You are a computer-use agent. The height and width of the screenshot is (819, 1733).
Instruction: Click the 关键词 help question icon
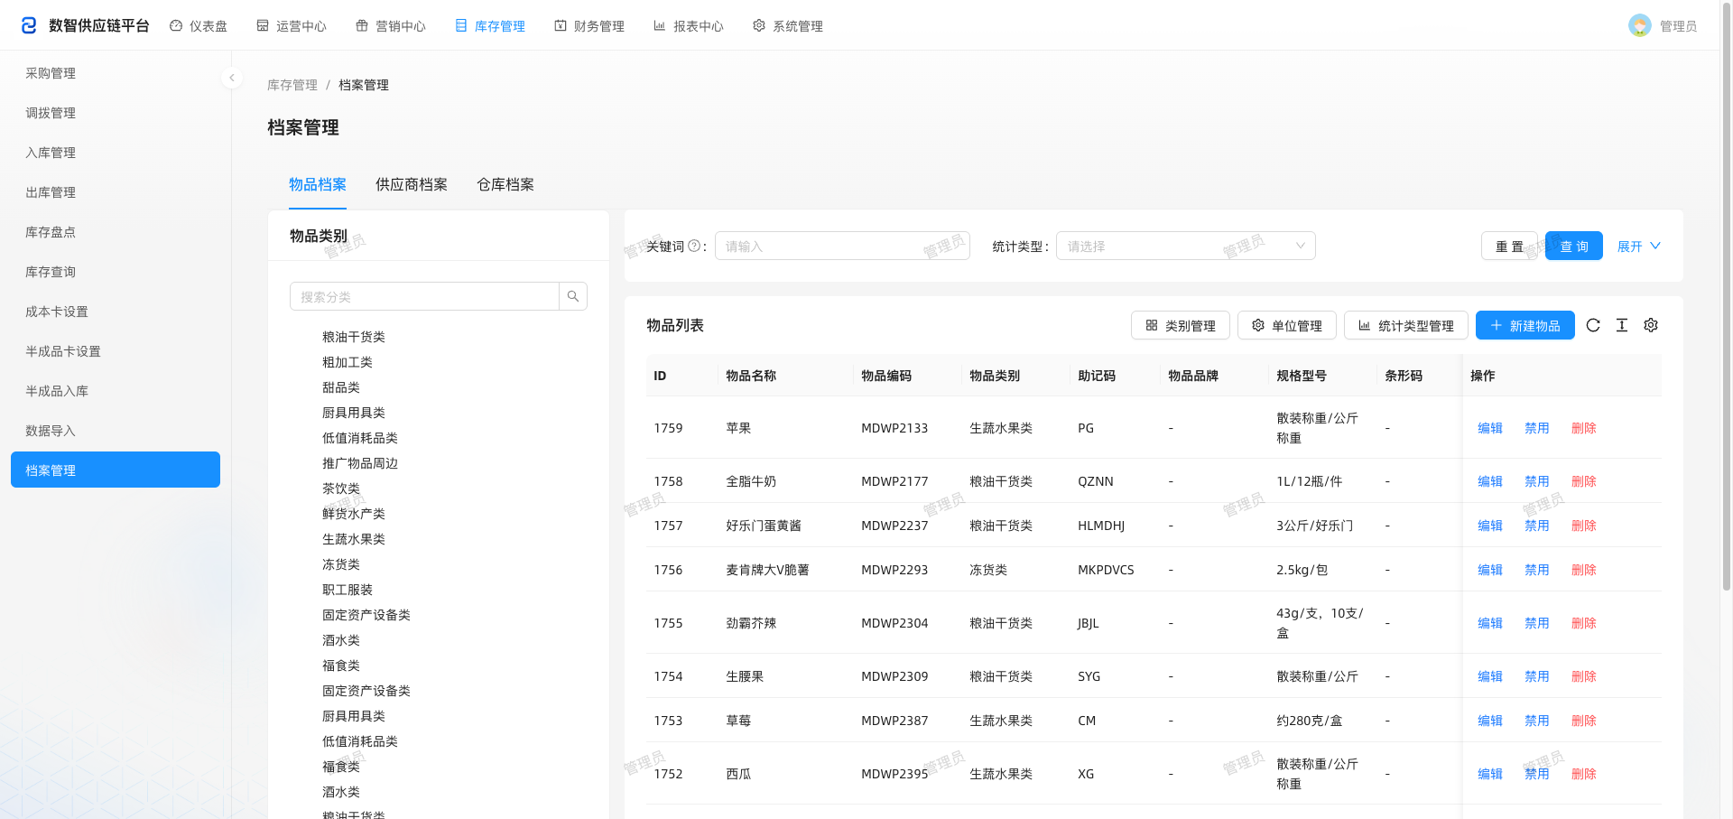[694, 246]
